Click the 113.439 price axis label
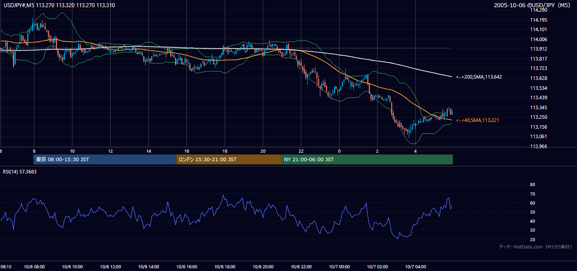Viewport: 577px width, 271px height. pyautogui.click(x=538, y=98)
